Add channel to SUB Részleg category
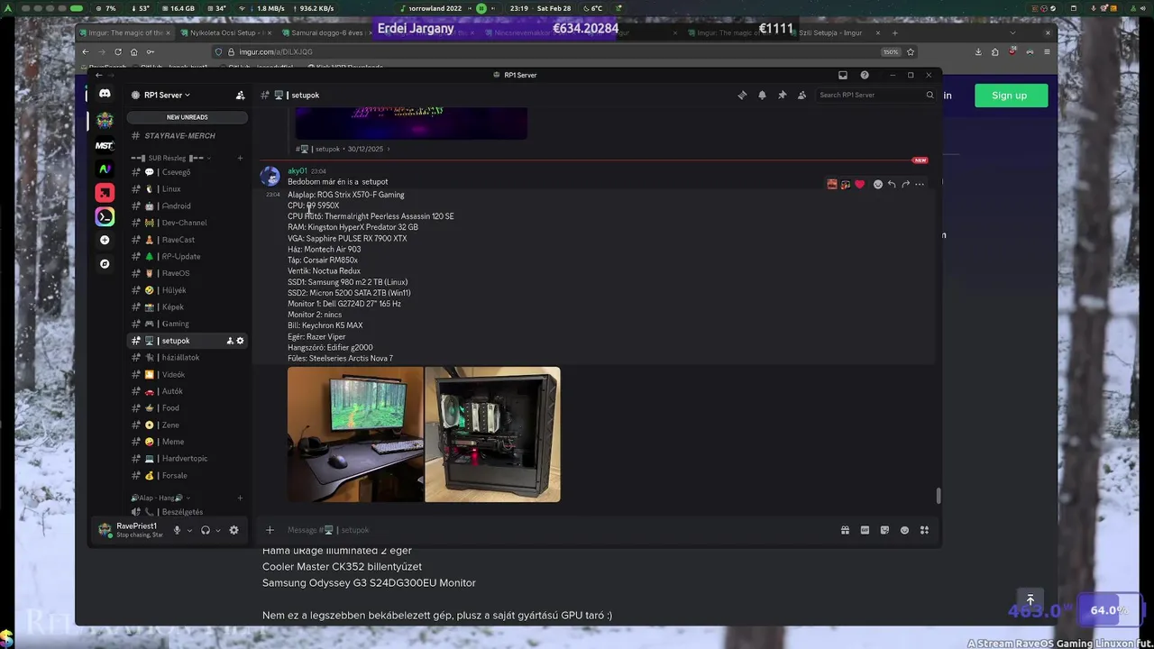This screenshot has height=649, width=1154. 240,158
